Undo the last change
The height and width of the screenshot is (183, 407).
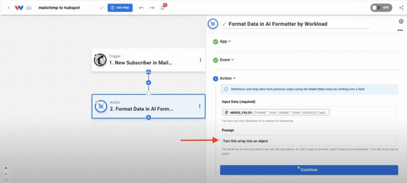[141, 8]
